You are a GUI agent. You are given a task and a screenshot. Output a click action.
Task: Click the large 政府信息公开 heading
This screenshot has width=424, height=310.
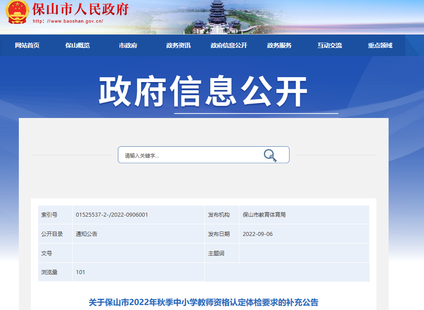point(203,92)
